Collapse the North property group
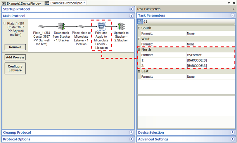The width and height of the screenshot is (237, 143). [x=139, y=50]
